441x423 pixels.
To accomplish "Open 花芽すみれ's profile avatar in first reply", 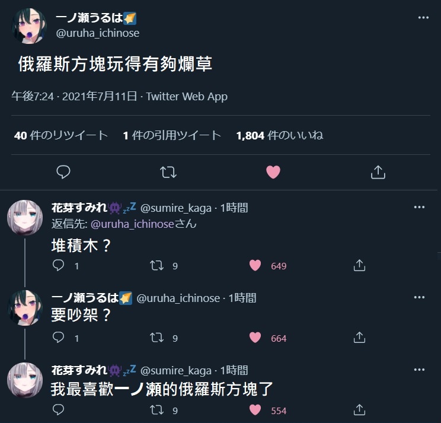I will point(25,217).
